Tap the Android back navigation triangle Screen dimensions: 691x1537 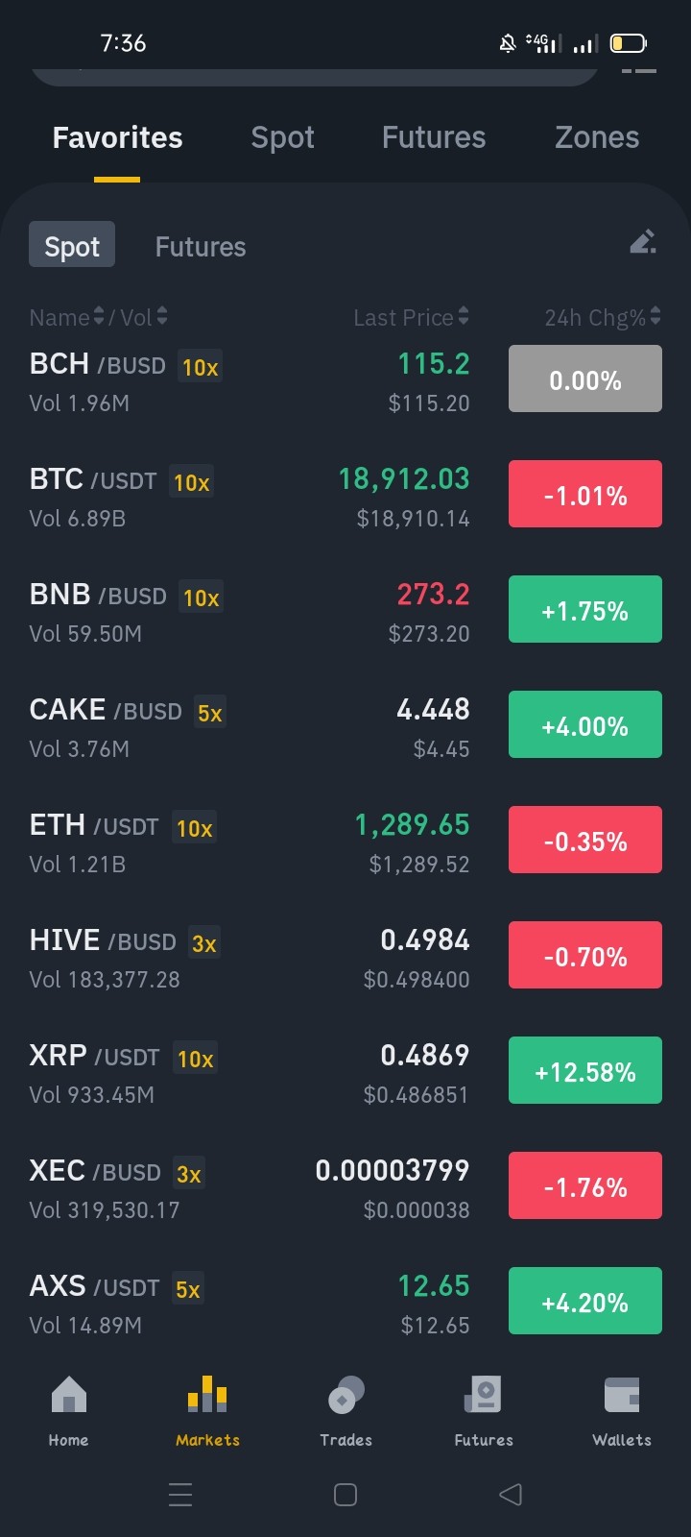tap(511, 1495)
